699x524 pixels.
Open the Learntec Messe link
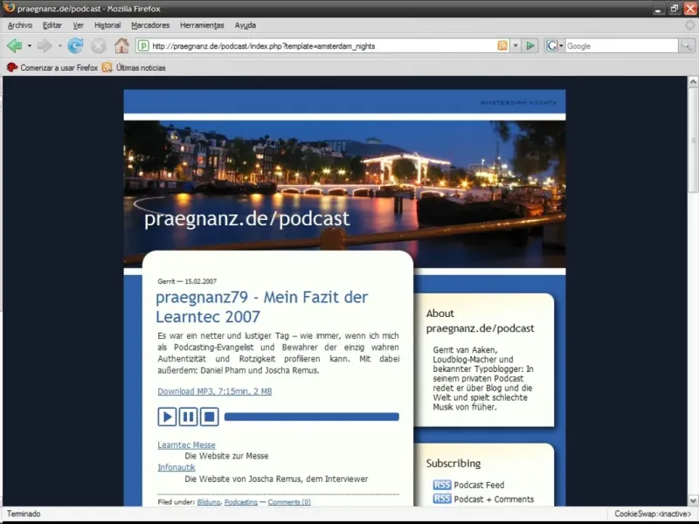click(x=186, y=445)
